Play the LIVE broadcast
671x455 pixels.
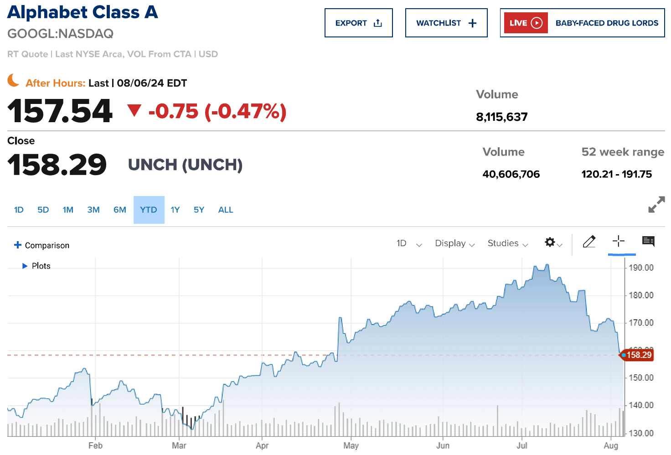click(x=526, y=23)
